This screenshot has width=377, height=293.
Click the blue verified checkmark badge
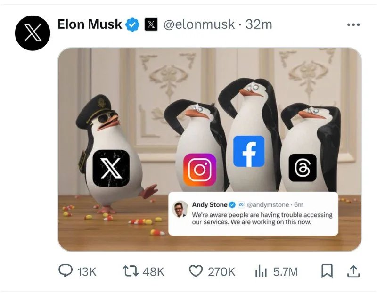pos(133,24)
